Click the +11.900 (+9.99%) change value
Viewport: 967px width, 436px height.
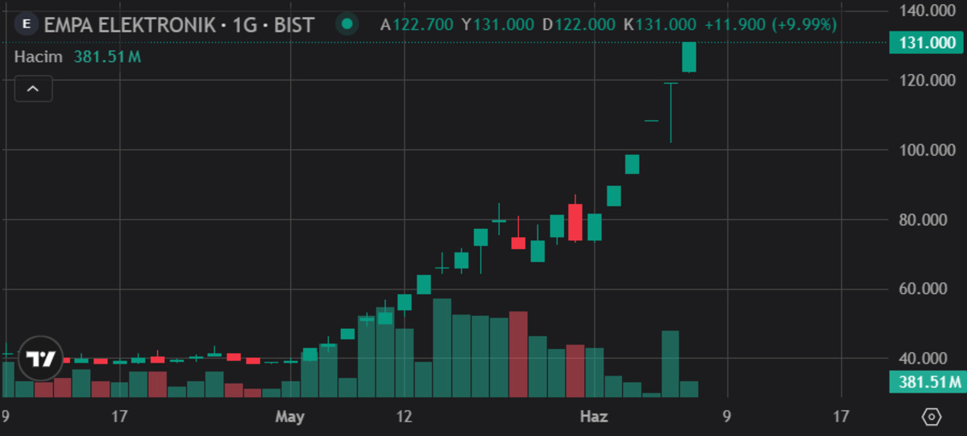[771, 24]
